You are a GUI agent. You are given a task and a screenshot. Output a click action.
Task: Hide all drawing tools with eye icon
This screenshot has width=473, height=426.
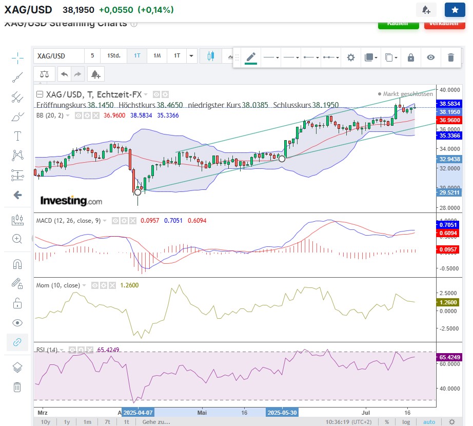click(17, 323)
